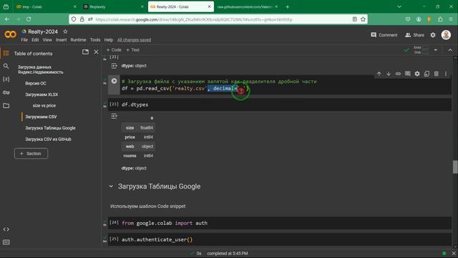Screen dimensions: 458x258
Task: Click the Comment button
Action: (384, 35)
